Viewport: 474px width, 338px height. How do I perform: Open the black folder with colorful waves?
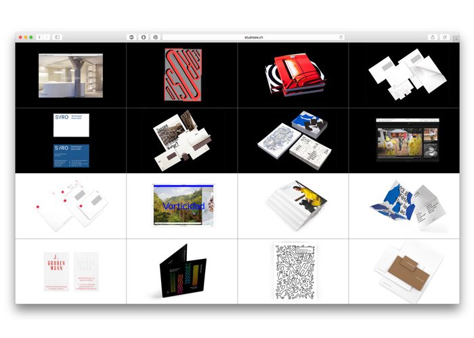(183, 271)
